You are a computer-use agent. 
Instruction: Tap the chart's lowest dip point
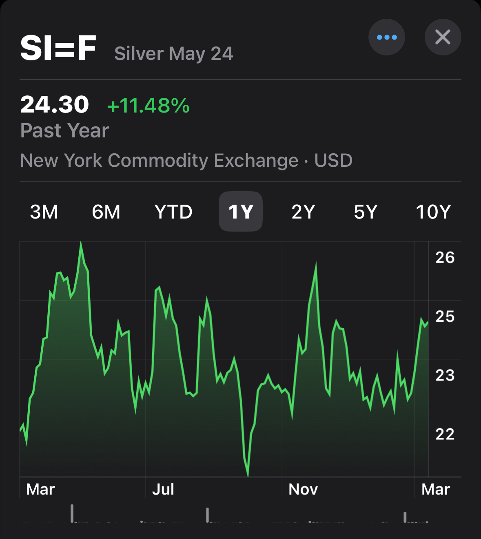(248, 473)
